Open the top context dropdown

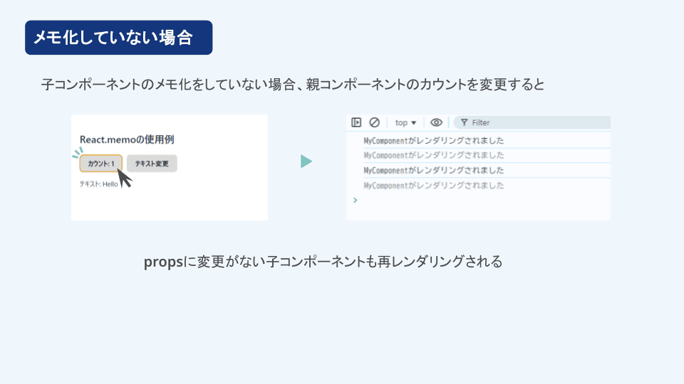click(405, 122)
